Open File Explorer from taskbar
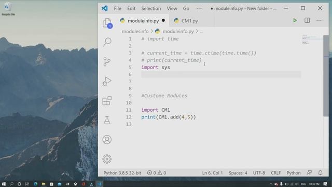This screenshot has width=332, height=187. point(44,184)
